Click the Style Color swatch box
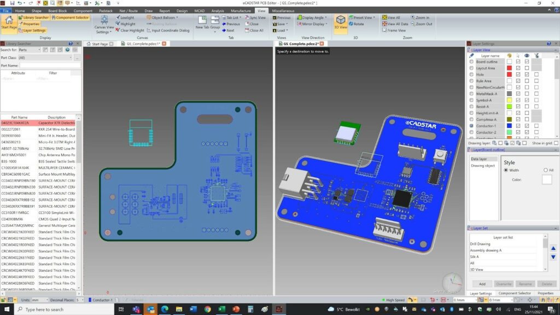The height and width of the screenshot is (315, 560). tap(546, 179)
